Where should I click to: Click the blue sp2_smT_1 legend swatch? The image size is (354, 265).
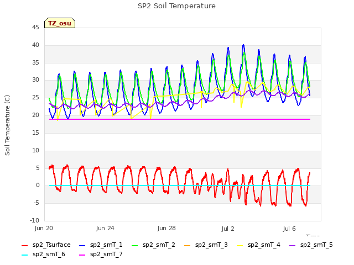click(x=82, y=245)
